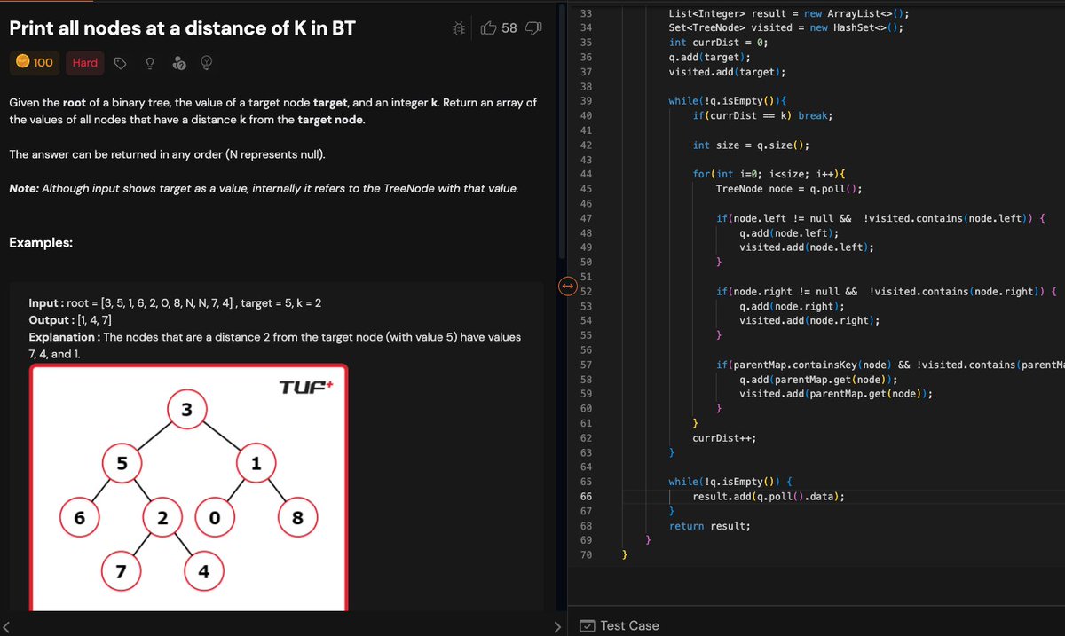The height and width of the screenshot is (636, 1065).
Task: Click the first 'while(!q.isEmpty()){' line
Action: 728,101
